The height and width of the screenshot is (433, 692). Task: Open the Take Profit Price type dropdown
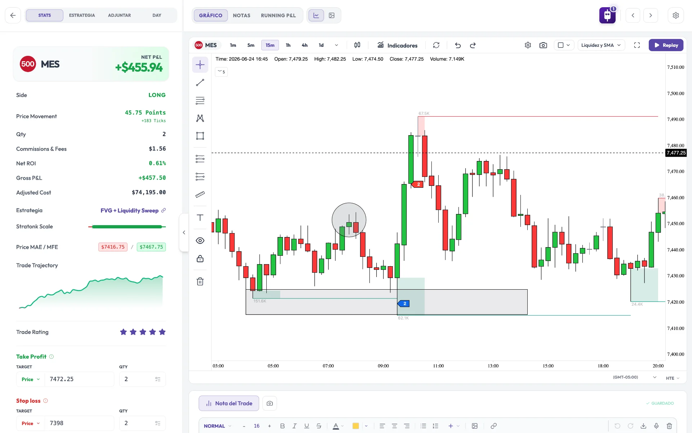[x=31, y=379]
